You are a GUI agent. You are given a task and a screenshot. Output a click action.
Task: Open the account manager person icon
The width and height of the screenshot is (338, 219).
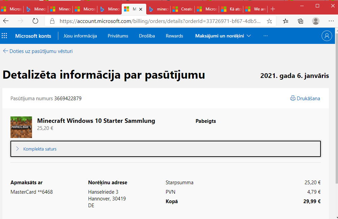[327, 36]
